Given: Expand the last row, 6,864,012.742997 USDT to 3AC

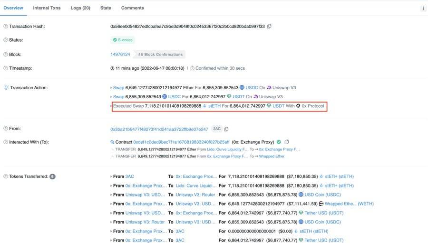Looking at the screenshot, I should [x=111, y=240].
